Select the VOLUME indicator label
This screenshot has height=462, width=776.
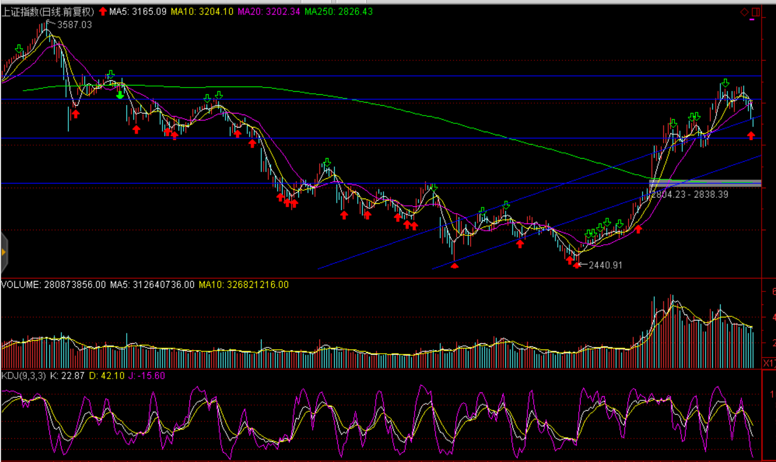pyautogui.click(x=21, y=285)
